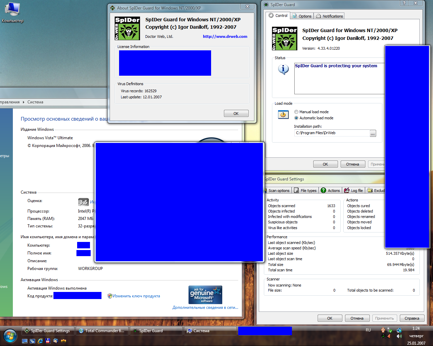Image resolution: width=433 pixels, height=346 pixels.
Task: Click the Dr.Web logo in SpIDer Guard Control tab
Action: click(284, 39)
